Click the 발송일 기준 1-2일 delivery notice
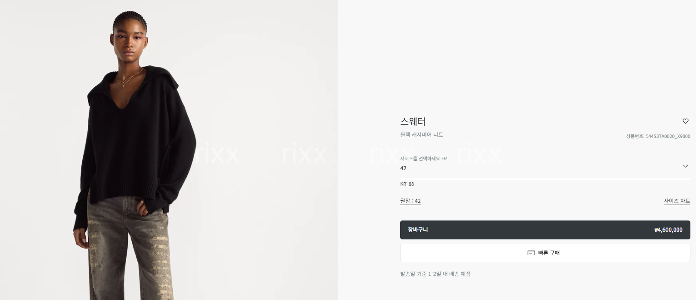The width and height of the screenshot is (696, 300). coord(435,274)
